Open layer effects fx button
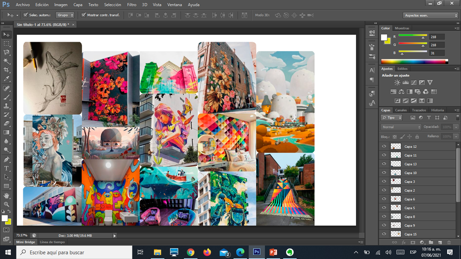The width and height of the screenshot is (461, 259). 404,242
